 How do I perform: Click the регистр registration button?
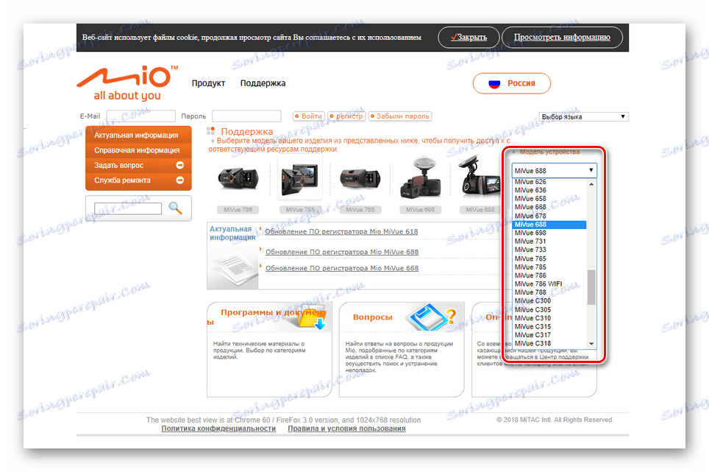[347, 116]
